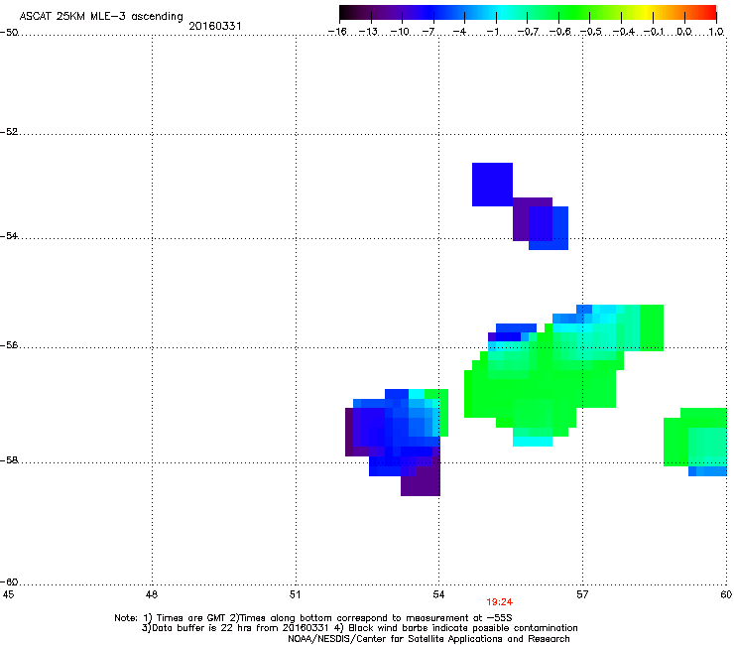The image size is (734, 645).
Task: Click the isolated blue square data patch above -54
Action: pyautogui.click(x=492, y=185)
